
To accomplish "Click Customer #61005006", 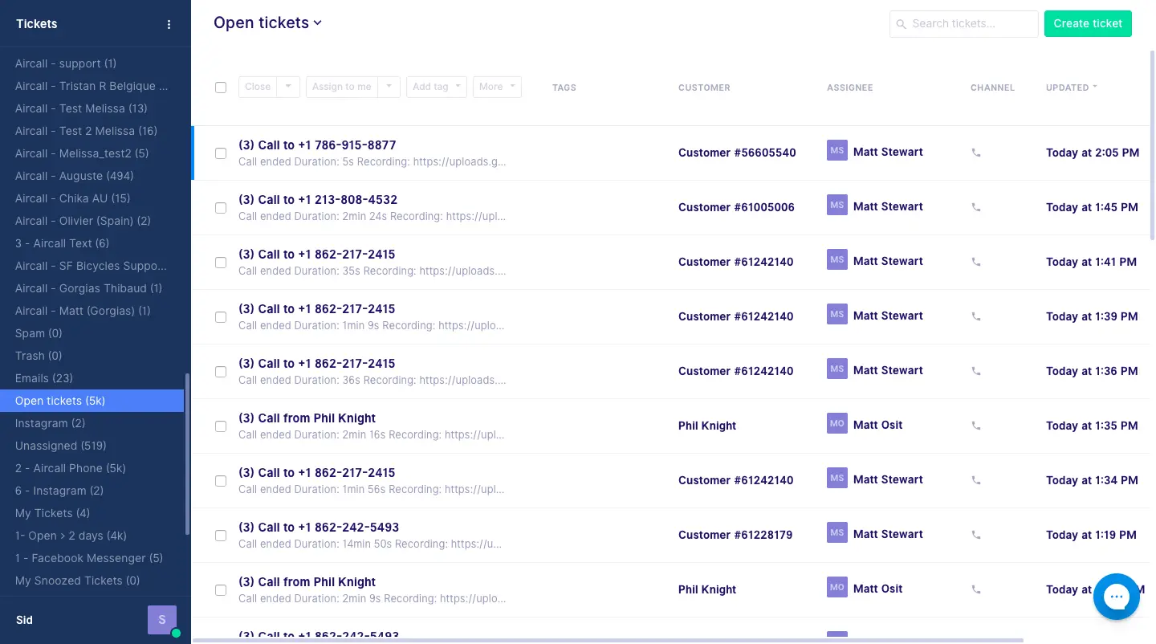I will (736, 207).
